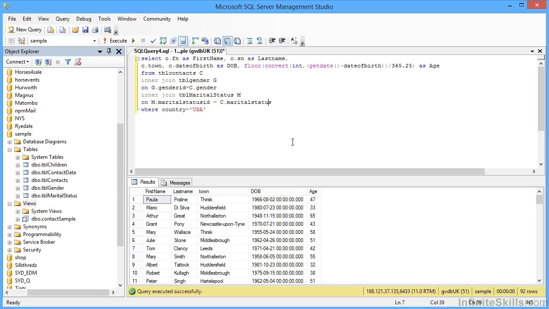Expand the dbo.tblChildren table
549x309 pixels.
point(18,165)
